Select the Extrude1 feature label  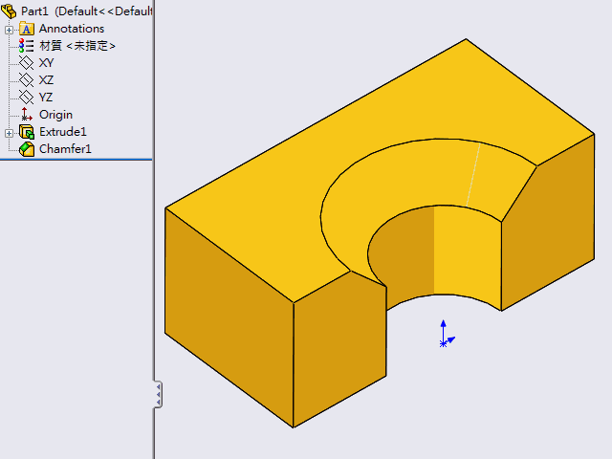pos(63,132)
